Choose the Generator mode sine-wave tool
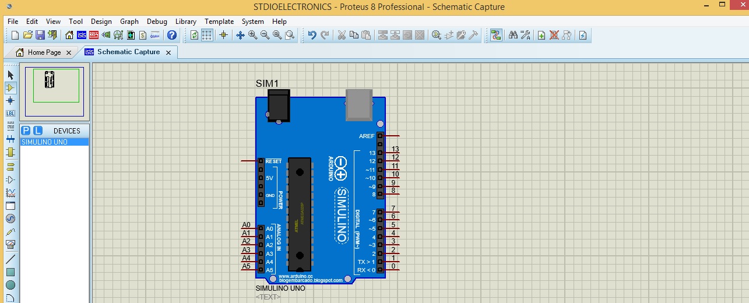 pyautogui.click(x=10, y=219)
